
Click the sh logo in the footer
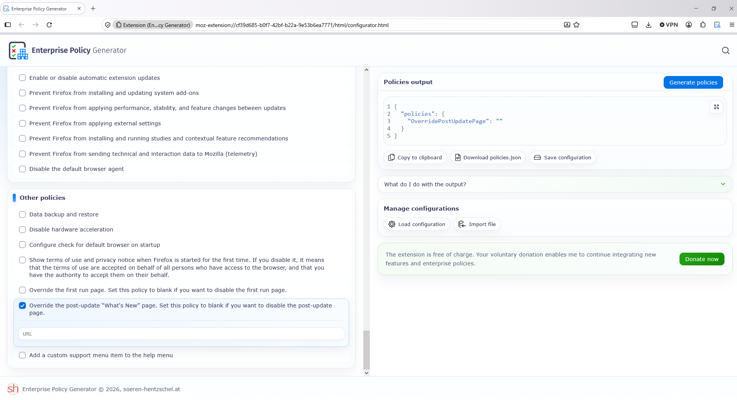coord(13,389)
